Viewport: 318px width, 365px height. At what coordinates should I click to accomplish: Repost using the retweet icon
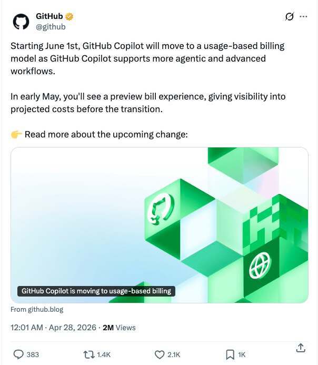(89, 354)
